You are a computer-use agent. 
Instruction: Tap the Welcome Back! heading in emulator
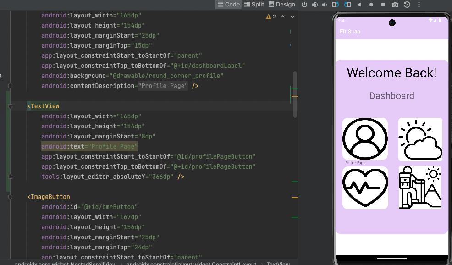(x=391, y=72)
